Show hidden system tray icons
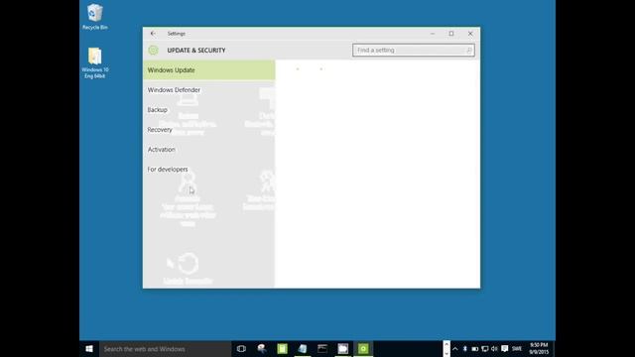The width and height of the screenshot is (635, 357). pos(455,348)
